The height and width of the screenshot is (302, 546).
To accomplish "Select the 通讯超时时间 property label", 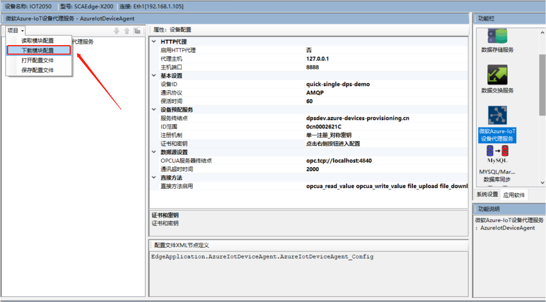I will 177,169.
